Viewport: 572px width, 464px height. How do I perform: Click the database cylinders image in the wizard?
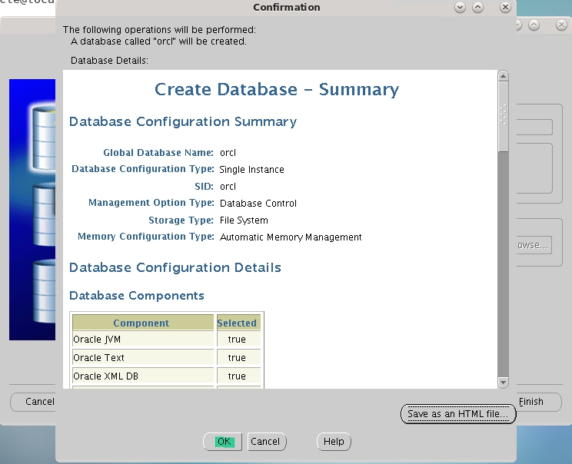pyautogui.click(x=32, y=210)
